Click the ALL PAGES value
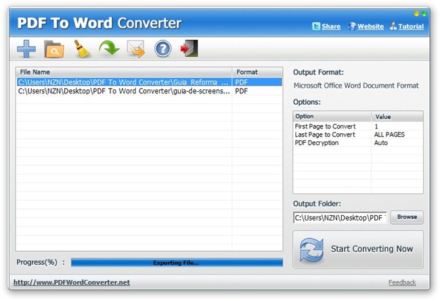The height and width of the screenshot is (301, 440). point(389,135)
